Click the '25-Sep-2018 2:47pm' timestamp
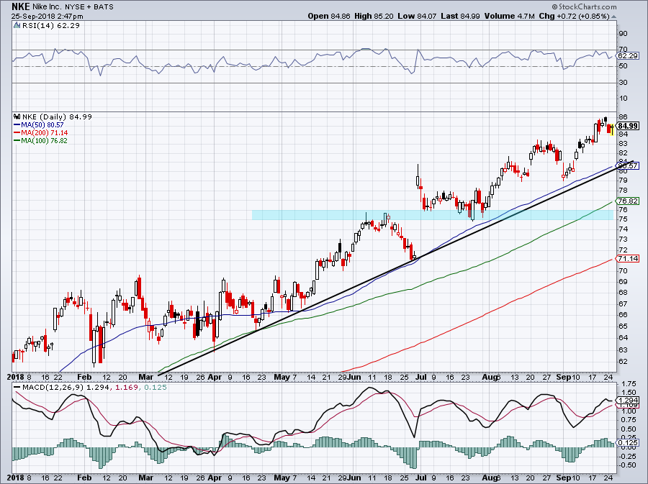The height and width of the screenshot is (484, 648). click(47, 17)
